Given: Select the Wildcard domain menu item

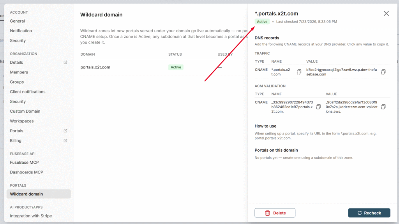Looking at the screenshot, I should pos(39,194).
